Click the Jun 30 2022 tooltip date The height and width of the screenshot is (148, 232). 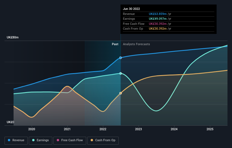(x=131, y=9)
